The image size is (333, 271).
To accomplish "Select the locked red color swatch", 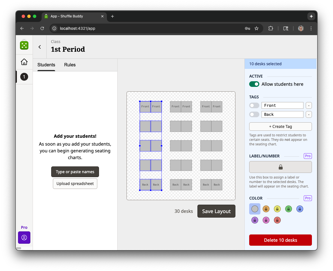I will tap(277, 220).
